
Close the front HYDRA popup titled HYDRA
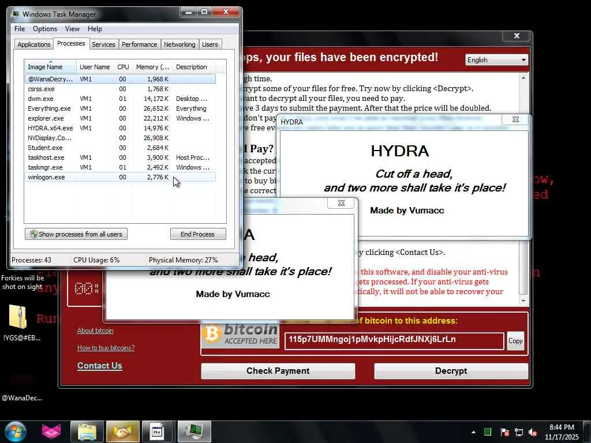515,119
